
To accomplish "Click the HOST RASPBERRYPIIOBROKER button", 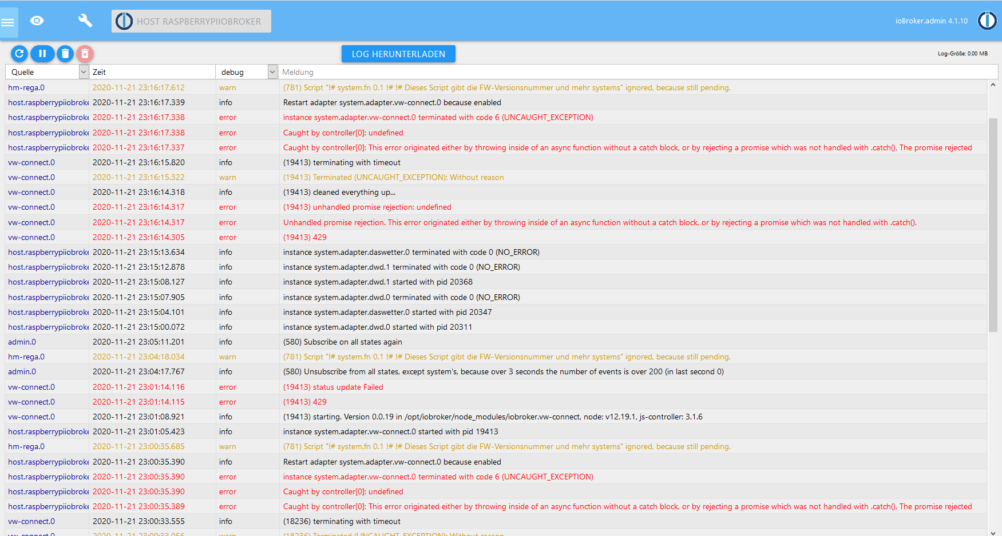I will [x=191, y=21].
